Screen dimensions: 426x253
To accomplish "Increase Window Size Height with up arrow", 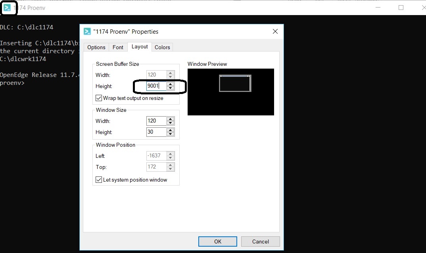I will [x=171, y=130].
